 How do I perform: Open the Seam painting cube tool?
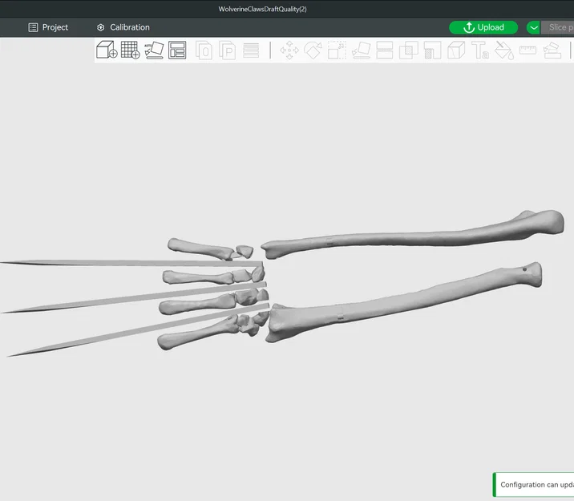(x=456, y=51)
